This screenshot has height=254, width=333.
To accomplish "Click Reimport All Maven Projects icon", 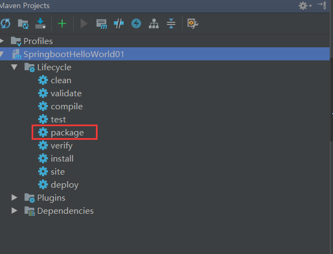I will 5,23.
